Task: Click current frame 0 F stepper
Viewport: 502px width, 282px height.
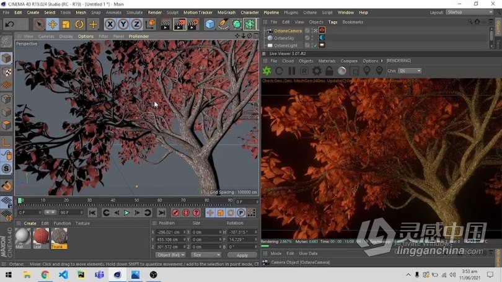Action: 40,213
